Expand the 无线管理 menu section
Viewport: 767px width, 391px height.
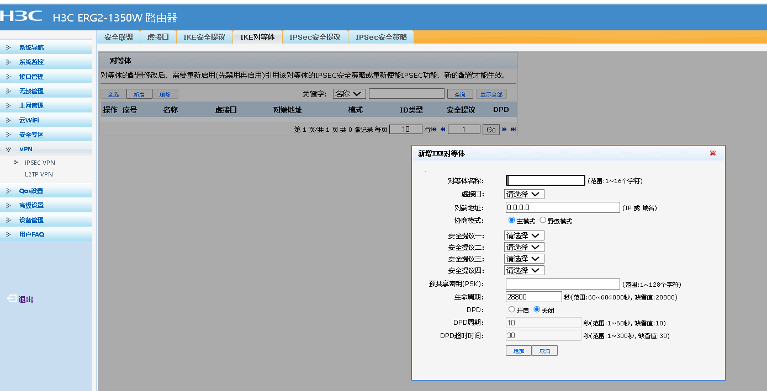pyautogui.click(x=46, y=91)
